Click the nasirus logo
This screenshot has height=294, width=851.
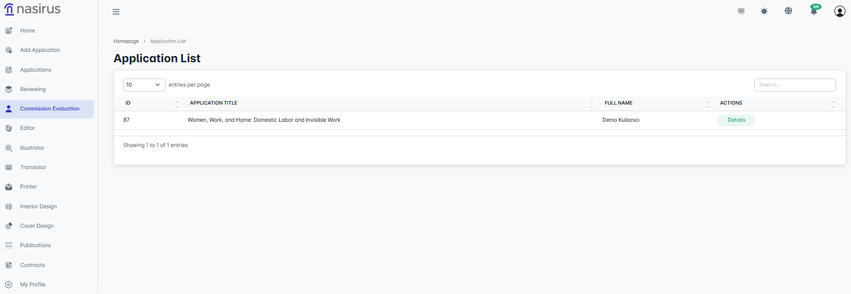click(33, 9)
